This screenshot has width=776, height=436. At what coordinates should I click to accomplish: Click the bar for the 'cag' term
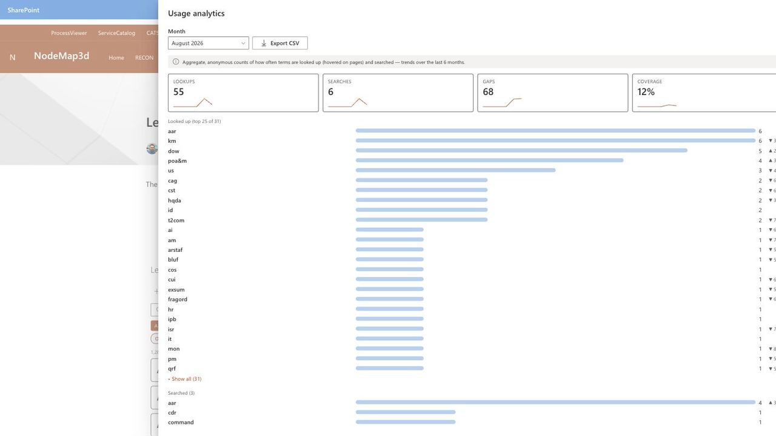[x=421, y=180]
